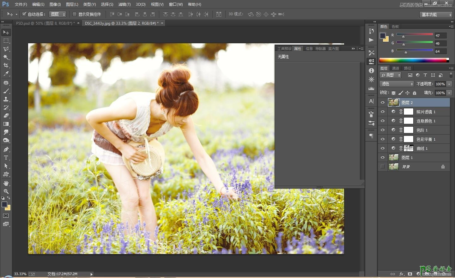Select the Gradient tool

(6, 124)
